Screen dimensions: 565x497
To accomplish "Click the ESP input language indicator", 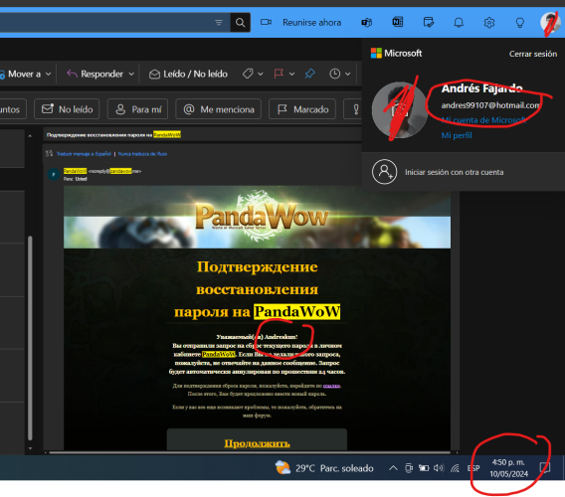I will [x=473, y=468].
